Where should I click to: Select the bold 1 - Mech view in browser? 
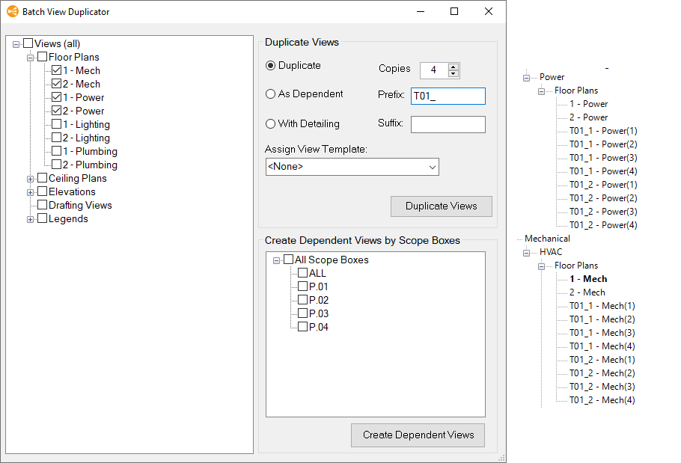pyautogui.click(x=587, y=279)
